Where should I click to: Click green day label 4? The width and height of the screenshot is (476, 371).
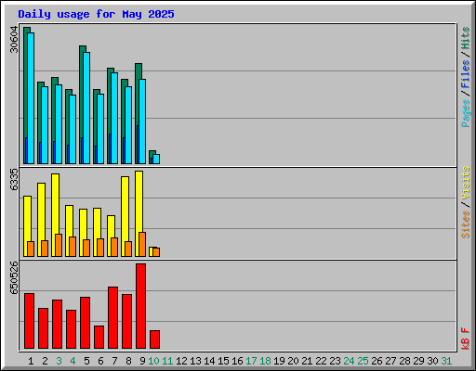[73, 361]
